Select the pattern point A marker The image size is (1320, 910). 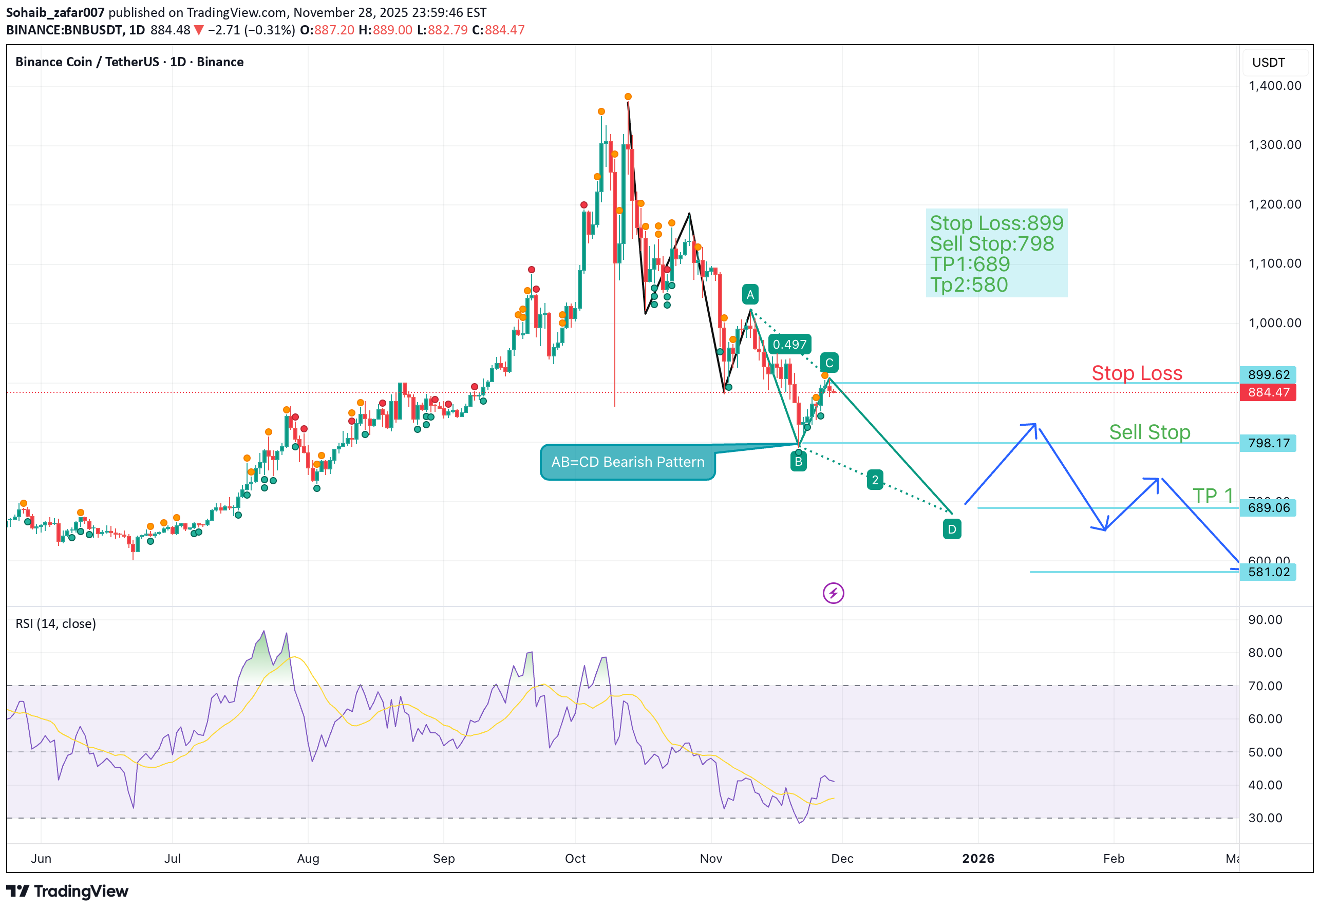click(750, 295)
